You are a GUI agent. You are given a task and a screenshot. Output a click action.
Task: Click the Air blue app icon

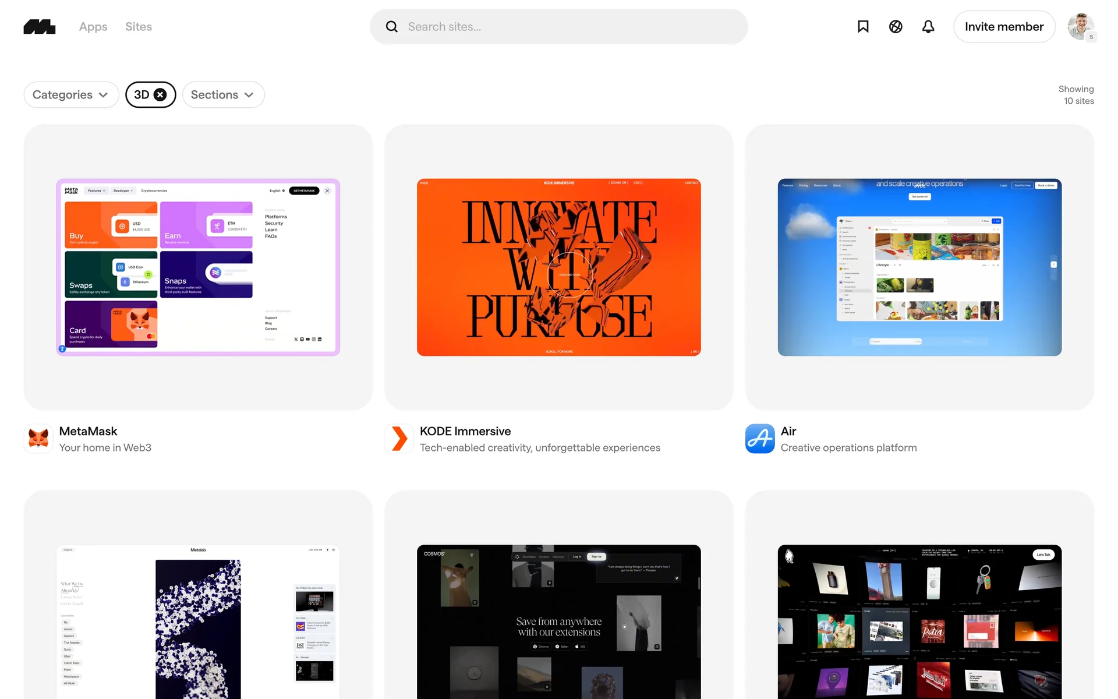[x=760, y=439]
